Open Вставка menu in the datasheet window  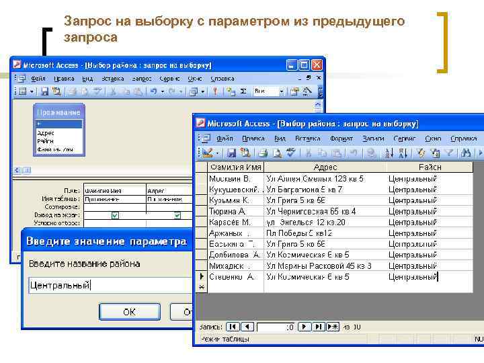tap(307, 138)
